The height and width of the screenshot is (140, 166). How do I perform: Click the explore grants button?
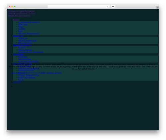pos(54,73)
